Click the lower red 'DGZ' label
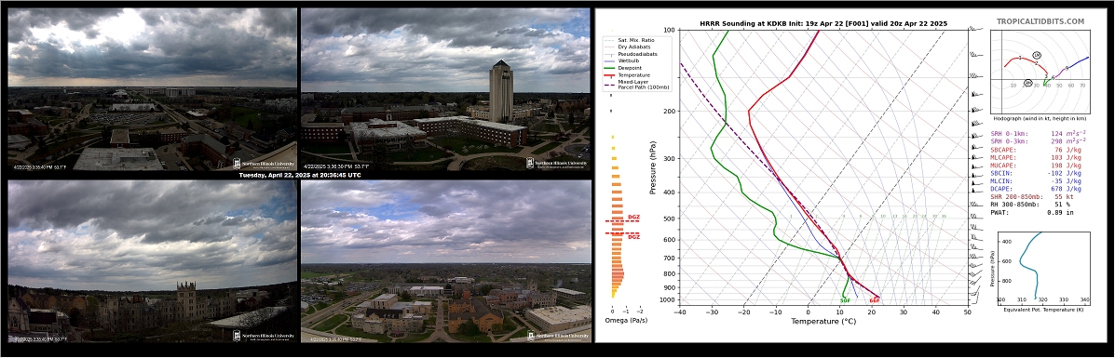 634,236
